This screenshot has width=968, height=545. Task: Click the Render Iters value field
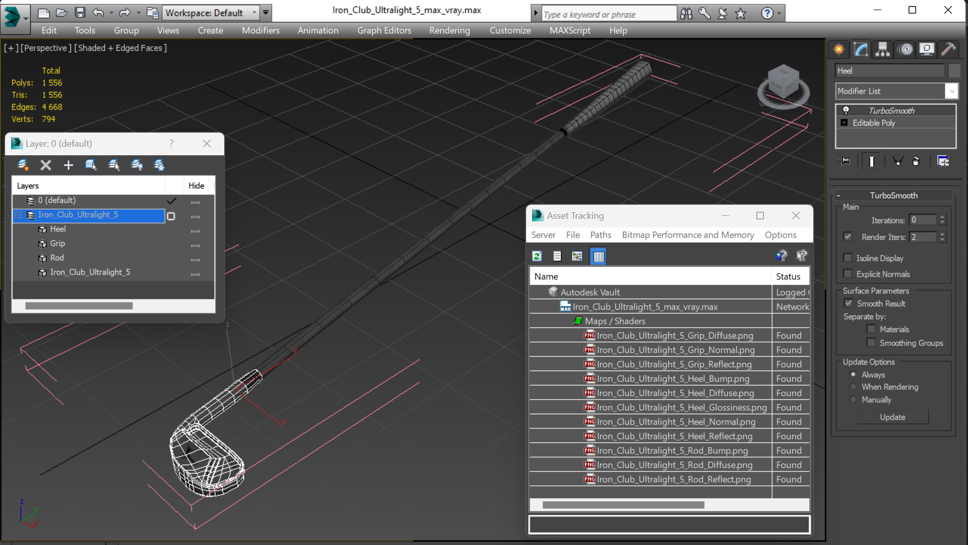pyautogui.click(x=923, y=237)
